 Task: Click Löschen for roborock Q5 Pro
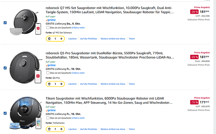(72, 84)
